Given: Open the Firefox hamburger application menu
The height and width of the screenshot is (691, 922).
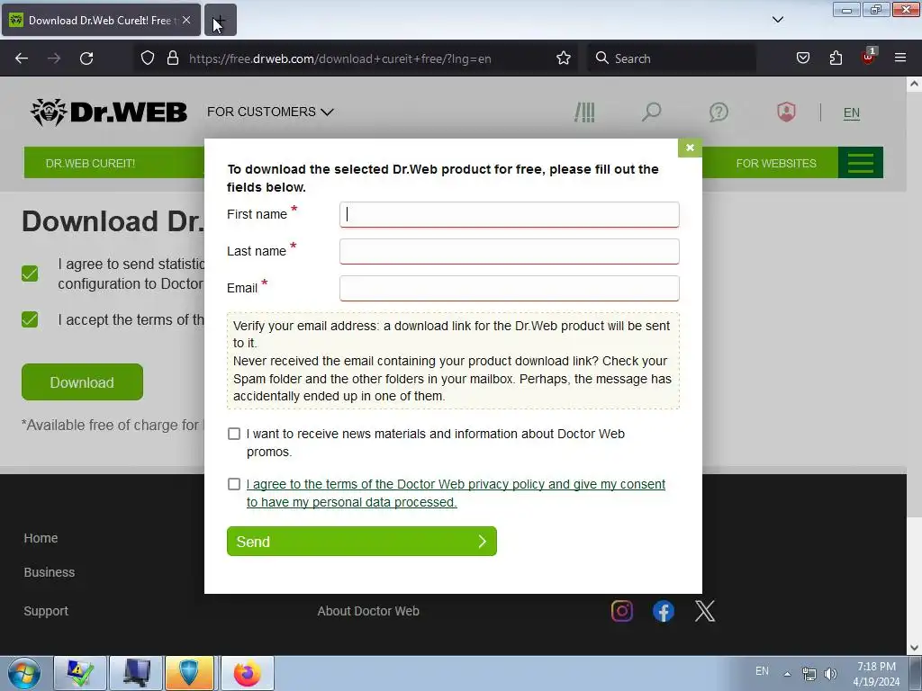Looking at the screenshot, I should [x=899, y=58].
